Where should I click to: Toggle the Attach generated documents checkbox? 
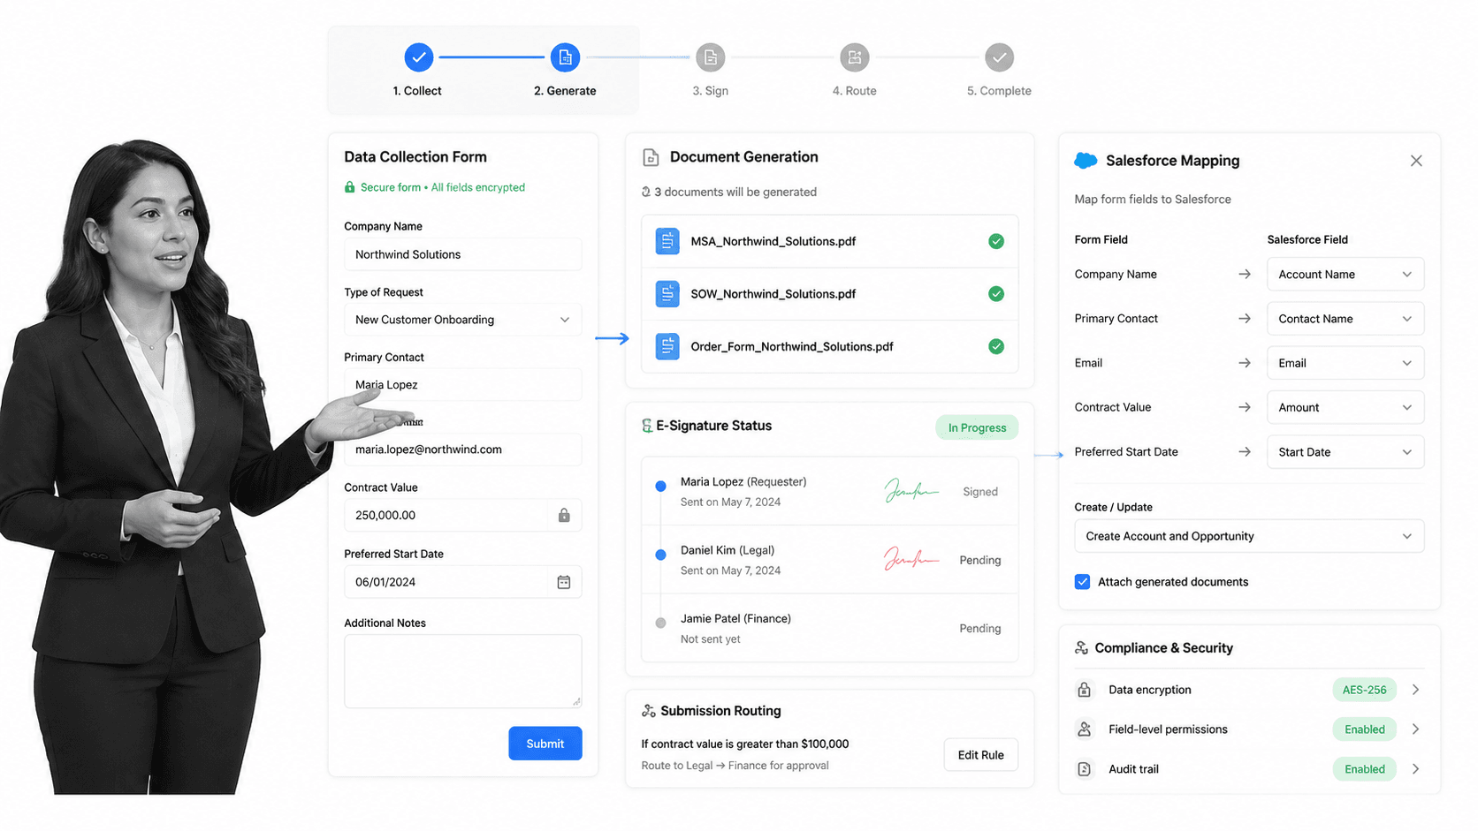tap(1082, 582)
